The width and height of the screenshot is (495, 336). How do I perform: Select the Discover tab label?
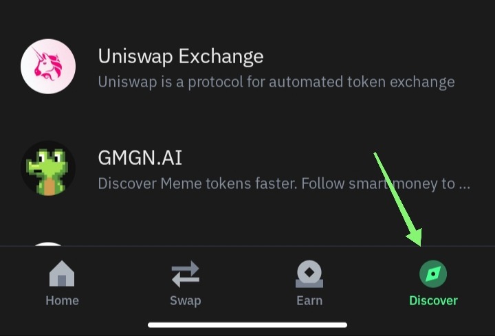tap(433, 301)
